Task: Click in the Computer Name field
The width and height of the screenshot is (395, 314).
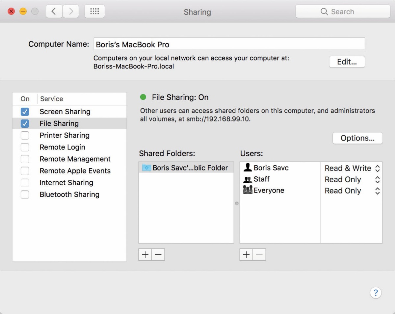Action: [229, 44]
